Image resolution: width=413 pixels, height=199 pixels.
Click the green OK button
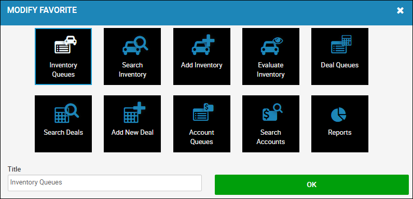point(312,184)
